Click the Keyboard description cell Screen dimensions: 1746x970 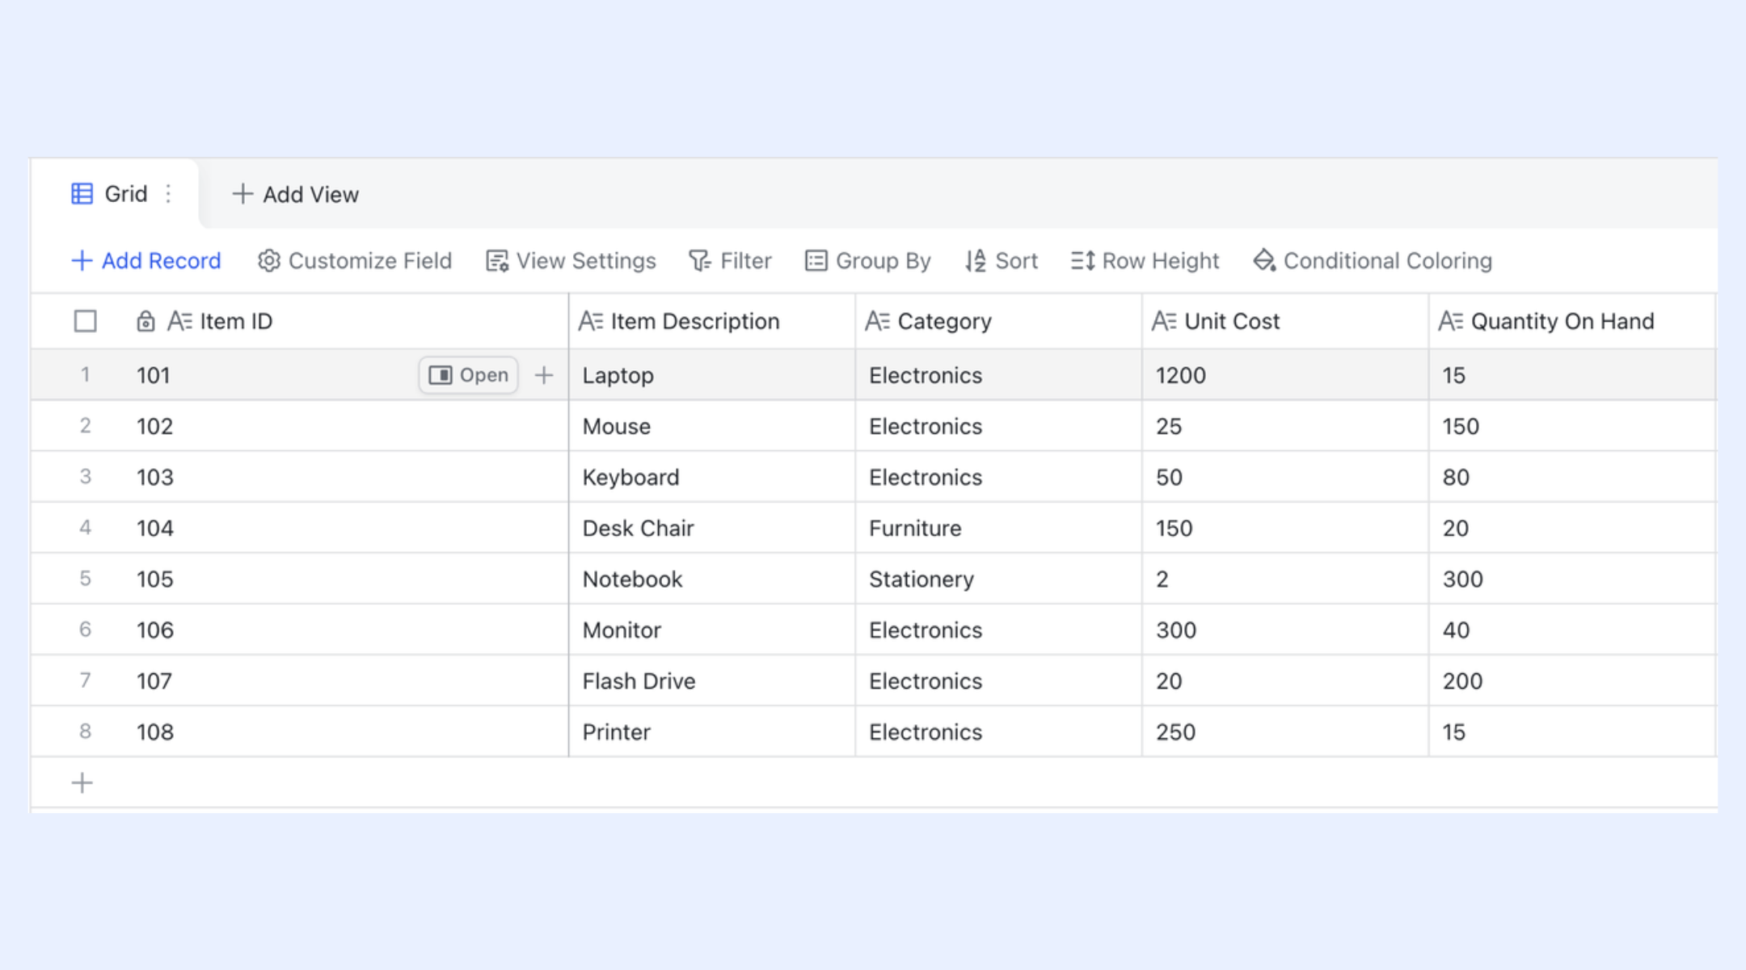712,477
